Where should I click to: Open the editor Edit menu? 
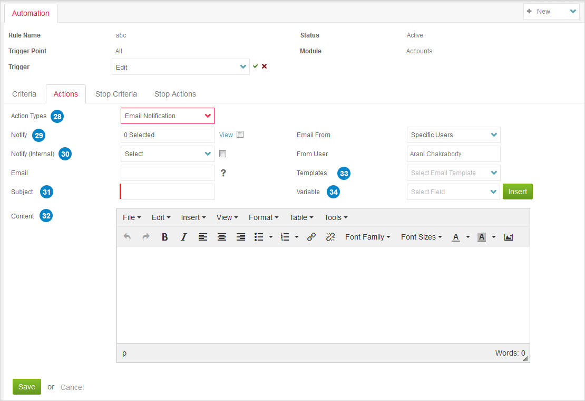pos(161,217)
